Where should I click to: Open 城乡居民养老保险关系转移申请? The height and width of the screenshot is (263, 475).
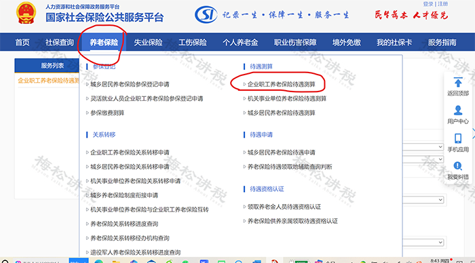tap(130, 167)
